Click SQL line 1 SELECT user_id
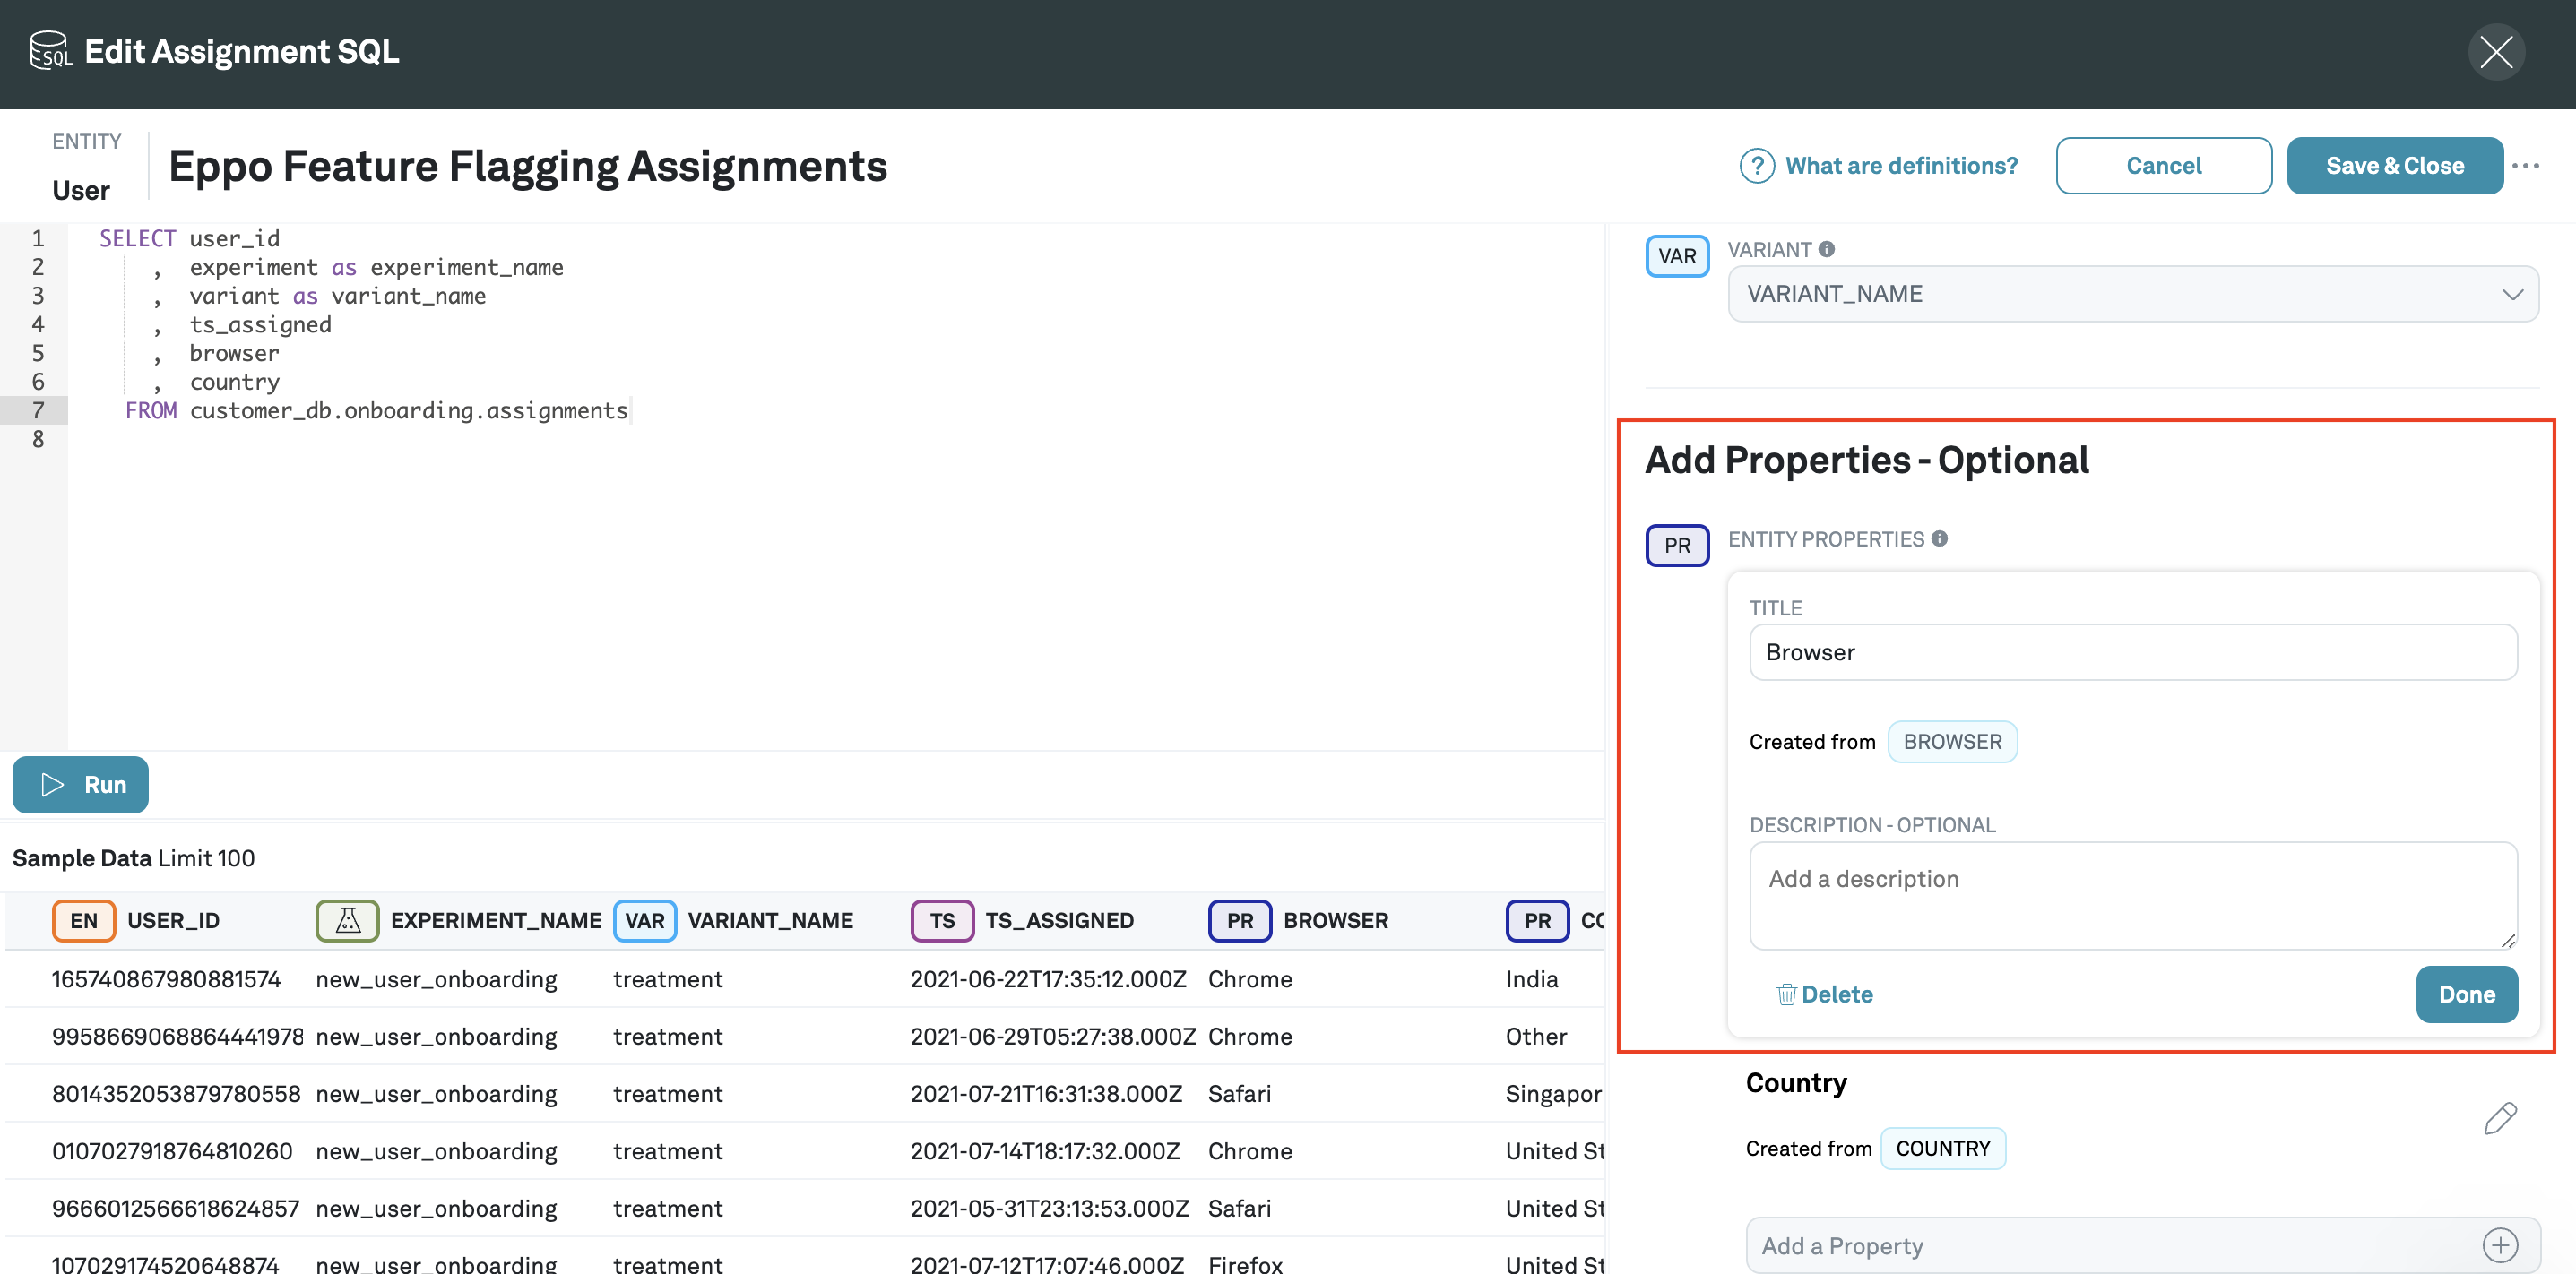This screenshot has width=2576, height=1274. (189, 239)
